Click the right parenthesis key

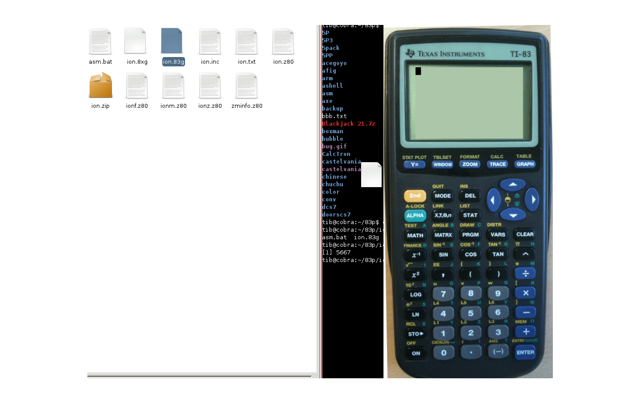(x=498, y=274)
